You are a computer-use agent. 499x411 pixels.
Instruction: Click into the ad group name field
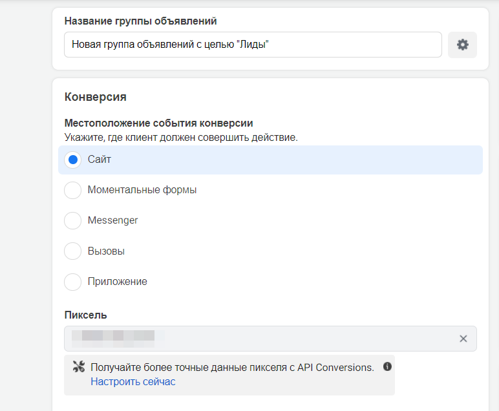click(x=253, y=45)
